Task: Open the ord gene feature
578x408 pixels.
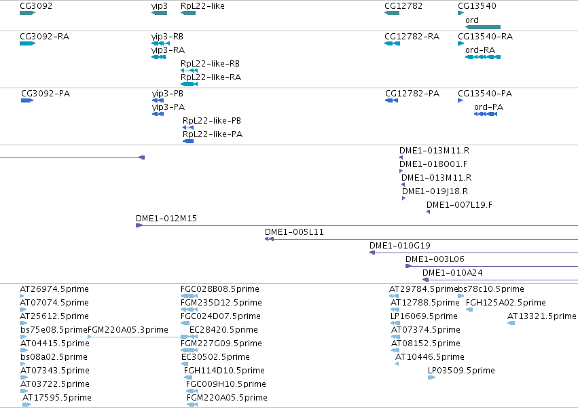Action: (483, 27)
